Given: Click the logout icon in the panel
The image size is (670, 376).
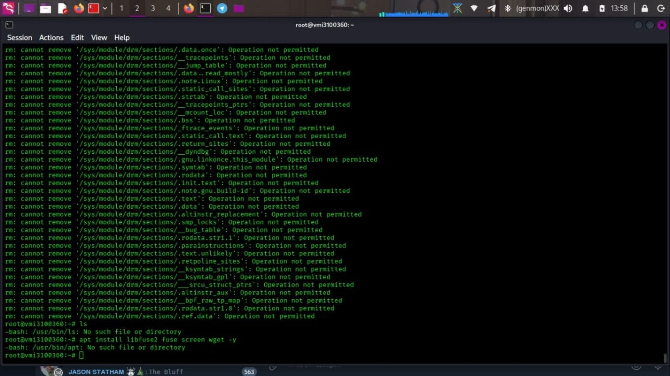Looking at the screenshot, I should [x=661, y=8].
